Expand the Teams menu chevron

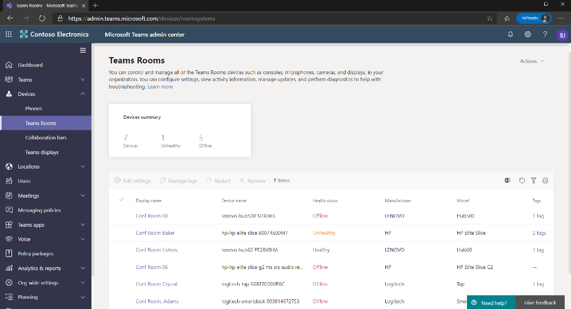coord(83,79)
